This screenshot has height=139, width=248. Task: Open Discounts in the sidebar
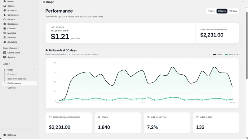(12, 24)
